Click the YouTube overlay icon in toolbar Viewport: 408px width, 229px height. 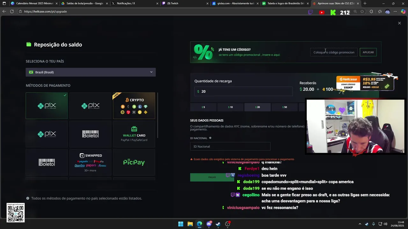point(322,12)
